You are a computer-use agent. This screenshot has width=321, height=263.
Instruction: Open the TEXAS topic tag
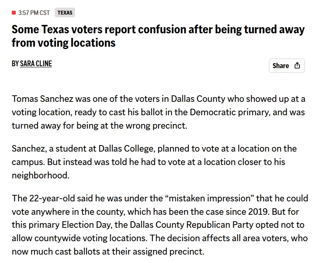tap(65, 13)
